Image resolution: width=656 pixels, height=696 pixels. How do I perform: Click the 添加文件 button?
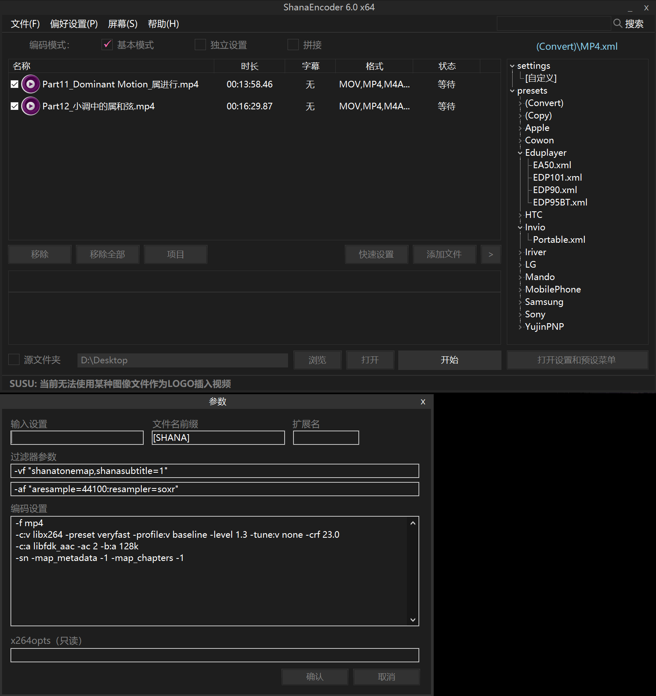click(x=444, y=254)
